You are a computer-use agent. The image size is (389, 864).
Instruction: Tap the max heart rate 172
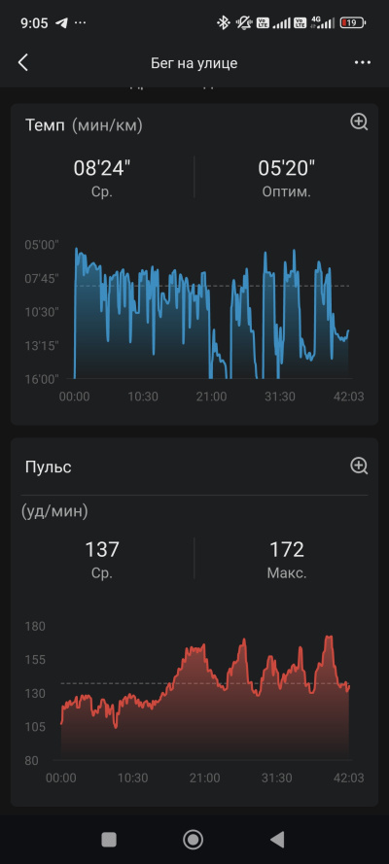(x=287, y=549)
